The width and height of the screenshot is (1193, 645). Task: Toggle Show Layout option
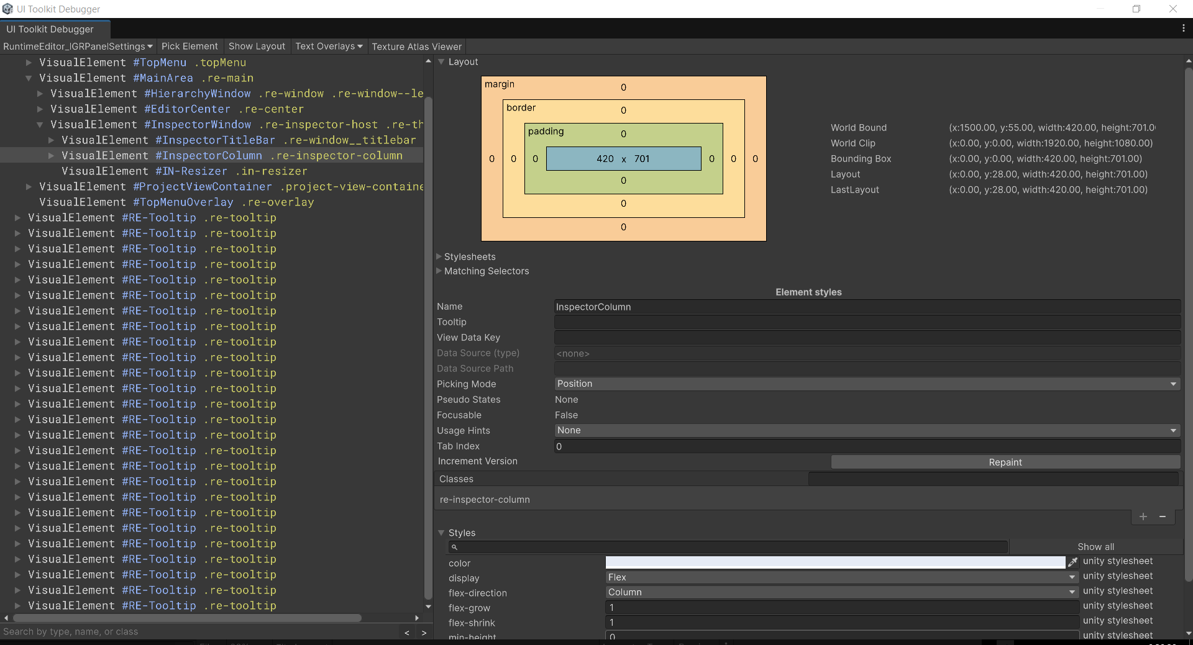(x=257, y=47)
